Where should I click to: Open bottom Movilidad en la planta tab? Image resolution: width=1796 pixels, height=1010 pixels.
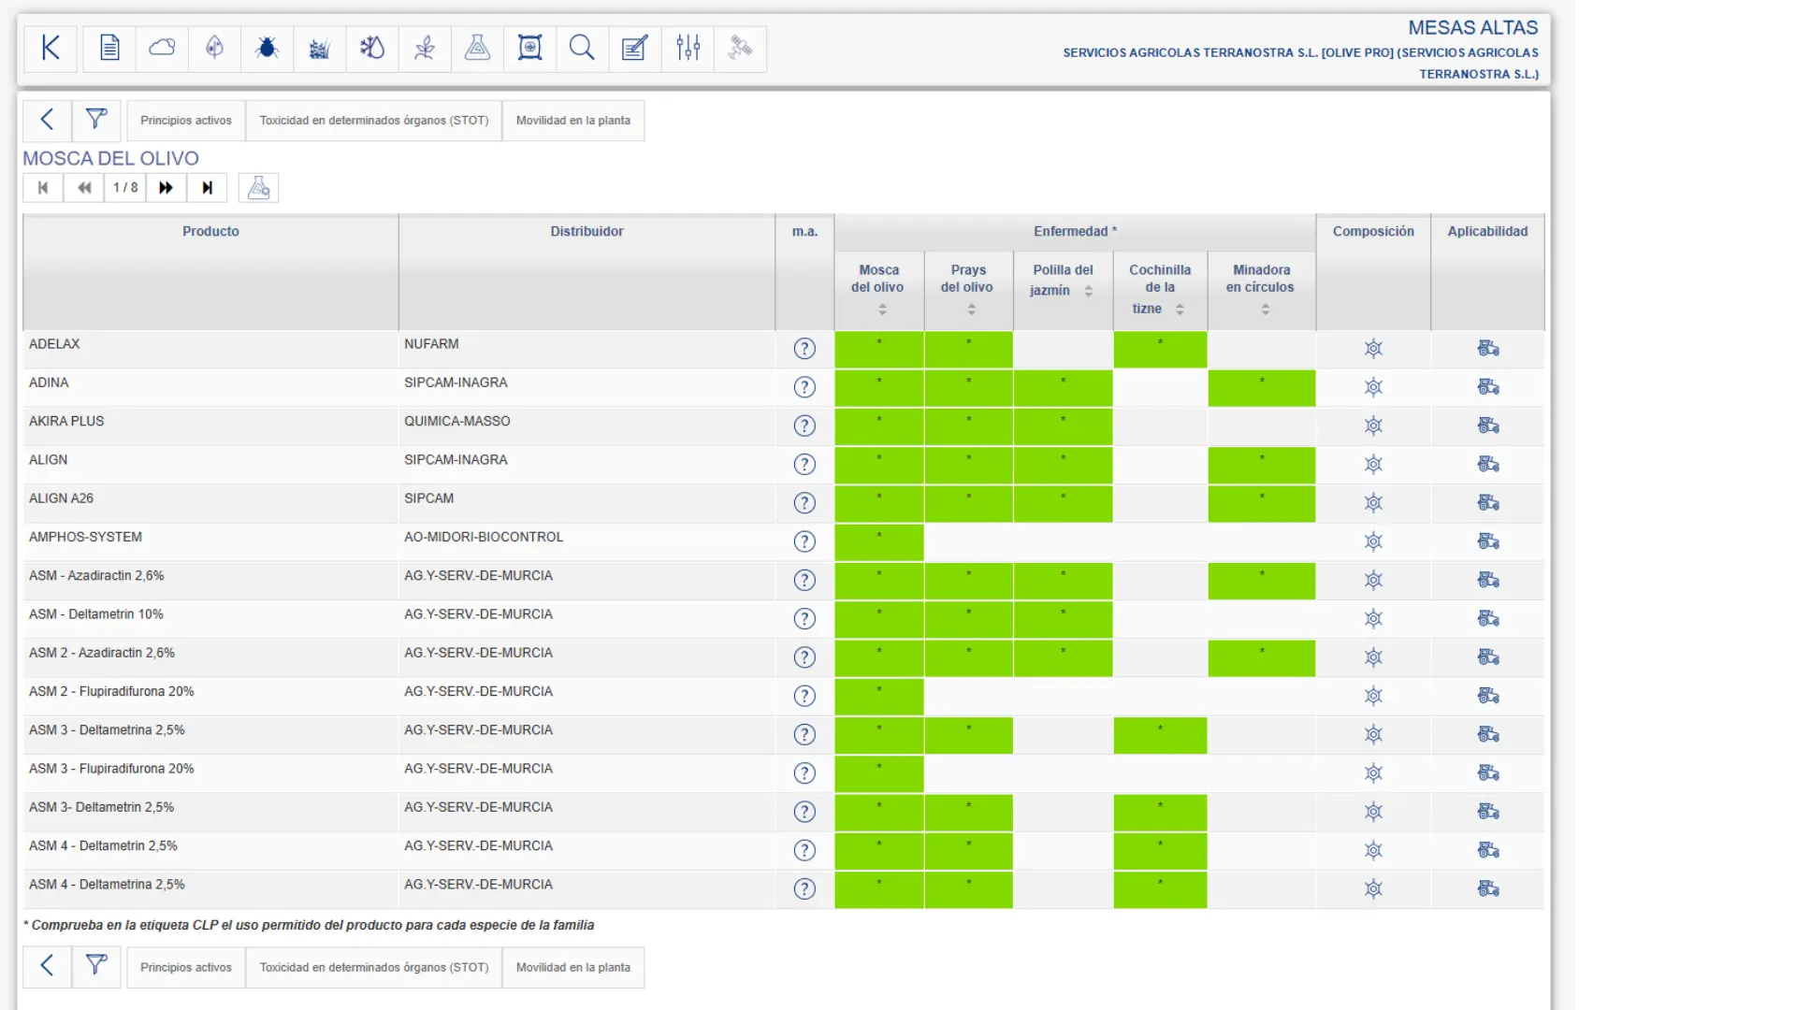coord(573,967)
